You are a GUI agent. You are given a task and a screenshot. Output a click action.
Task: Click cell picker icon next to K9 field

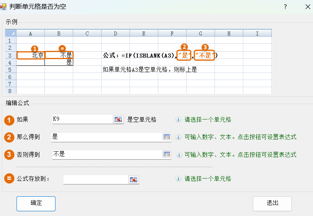point(118,119)
